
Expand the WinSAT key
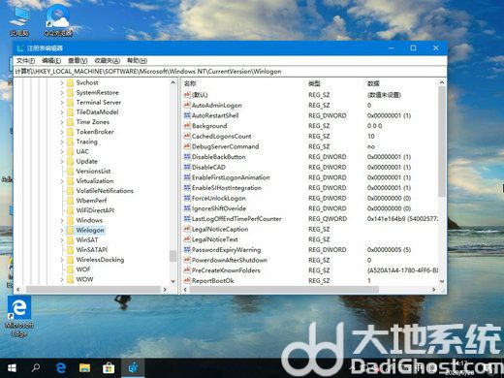point(62,240)
